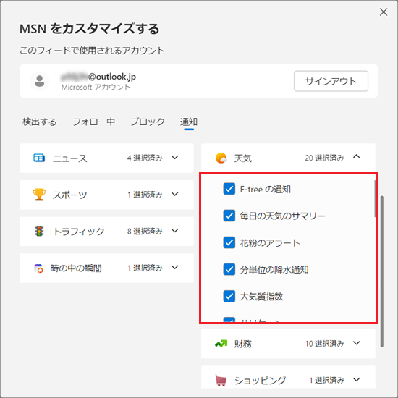Screen dimensions: 398x398
Task: Click the E-tree の通知 label text
Action: click(x=266, y=189)
